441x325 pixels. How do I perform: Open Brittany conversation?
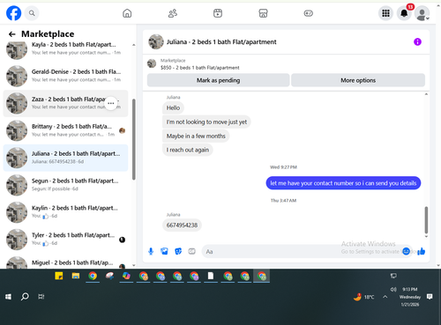coord(65,130)
